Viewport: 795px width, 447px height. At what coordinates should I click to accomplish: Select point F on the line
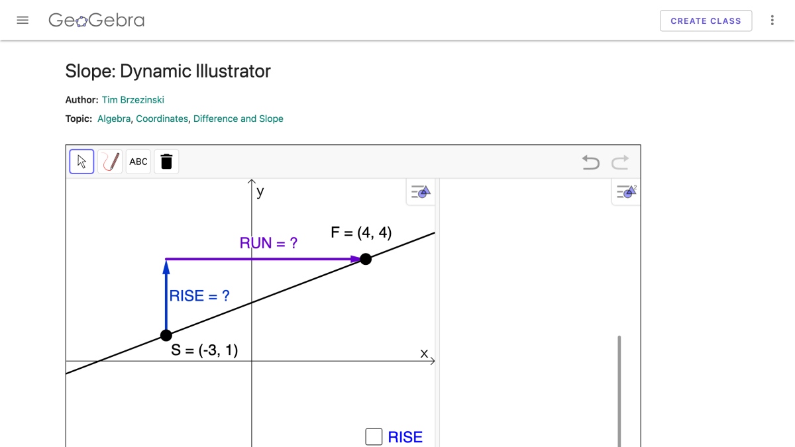click(x=366, y=259)
